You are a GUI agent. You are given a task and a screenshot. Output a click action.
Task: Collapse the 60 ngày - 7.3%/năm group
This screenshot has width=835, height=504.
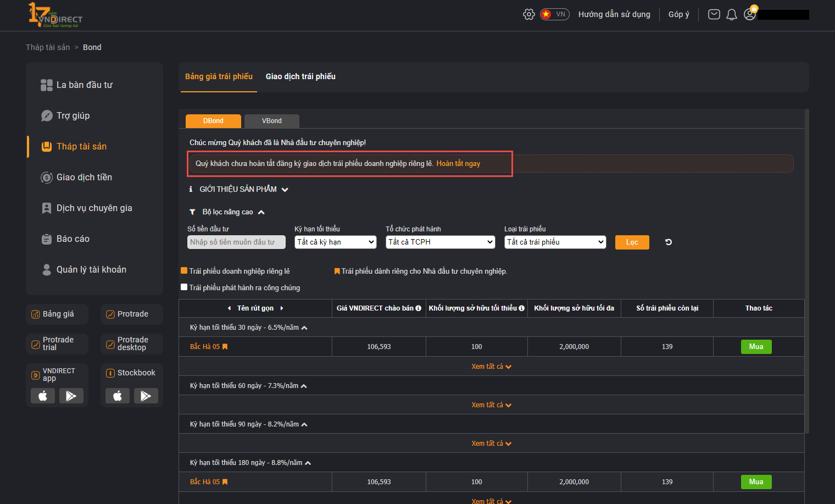click(x=304, y=386)
